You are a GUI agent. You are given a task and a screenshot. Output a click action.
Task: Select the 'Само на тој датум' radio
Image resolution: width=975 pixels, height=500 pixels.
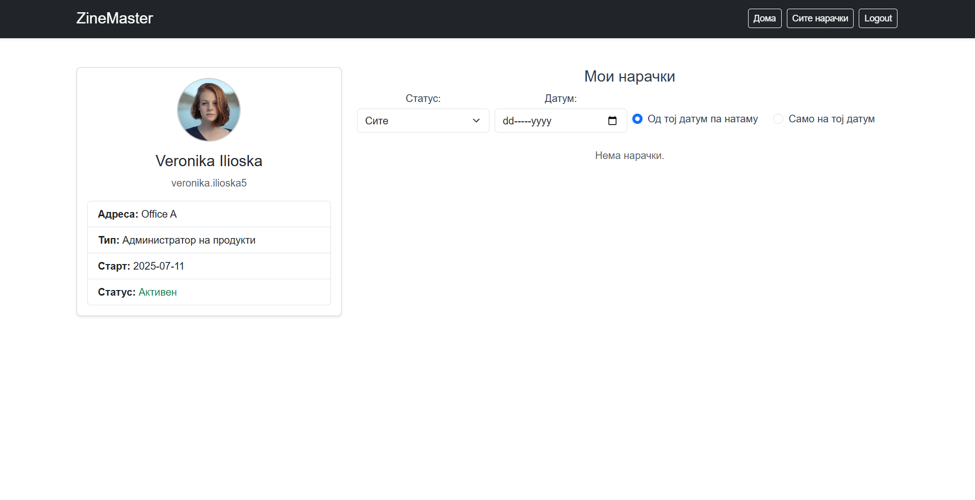click(x=778, y=119)
